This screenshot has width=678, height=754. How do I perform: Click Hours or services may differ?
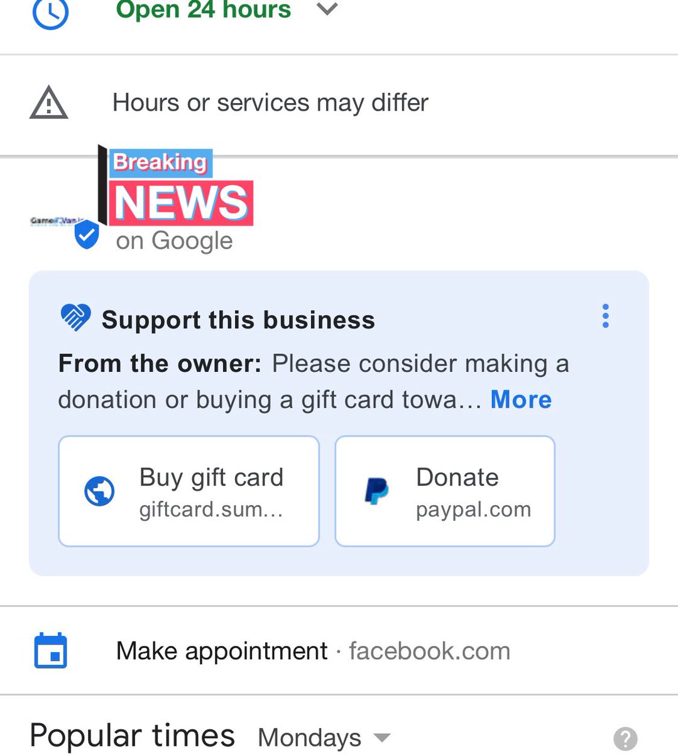(270, 103)
